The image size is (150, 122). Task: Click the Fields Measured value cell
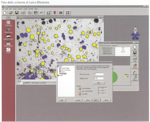123,53
